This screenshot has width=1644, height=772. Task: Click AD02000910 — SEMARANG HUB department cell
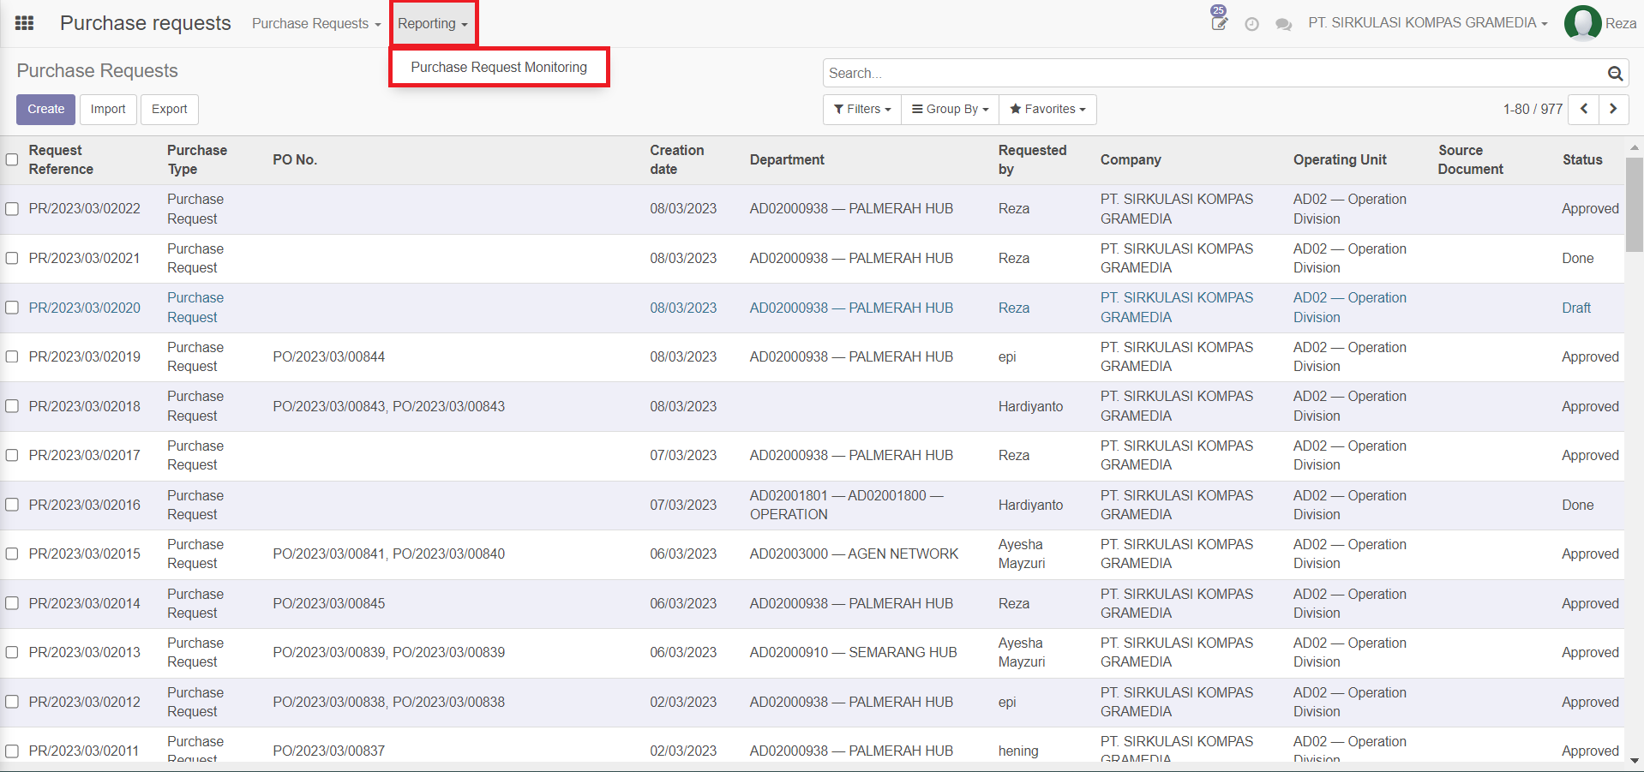(853, 652)
